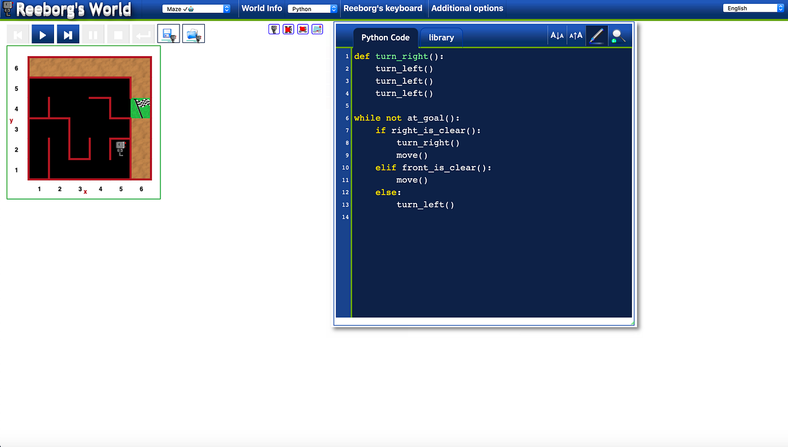Open Reeborg's keyboard
Screen dimensions: 788x447
tap(383, 8)
